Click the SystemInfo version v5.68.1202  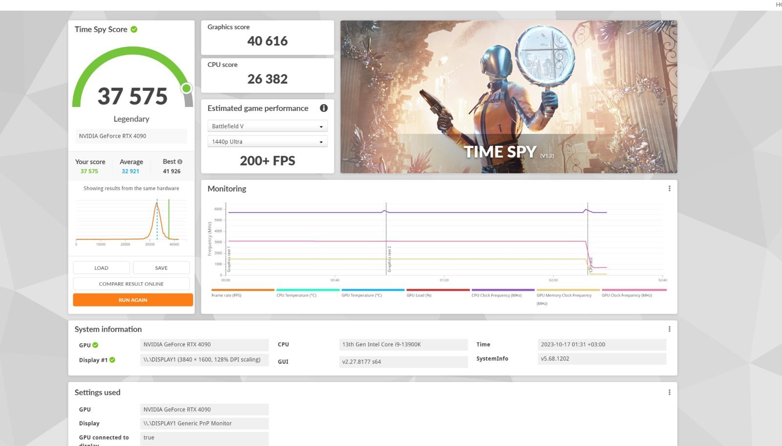[602, 359]
